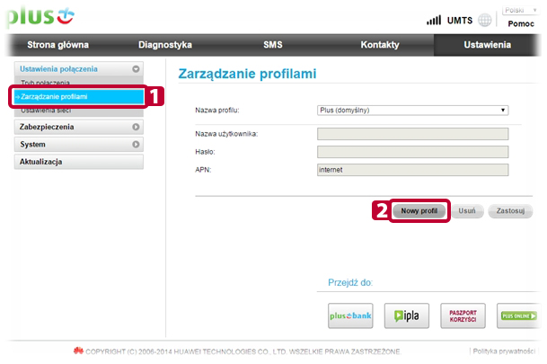Click the Nazwa profilu label
The image size is (547, 364).
217,111
